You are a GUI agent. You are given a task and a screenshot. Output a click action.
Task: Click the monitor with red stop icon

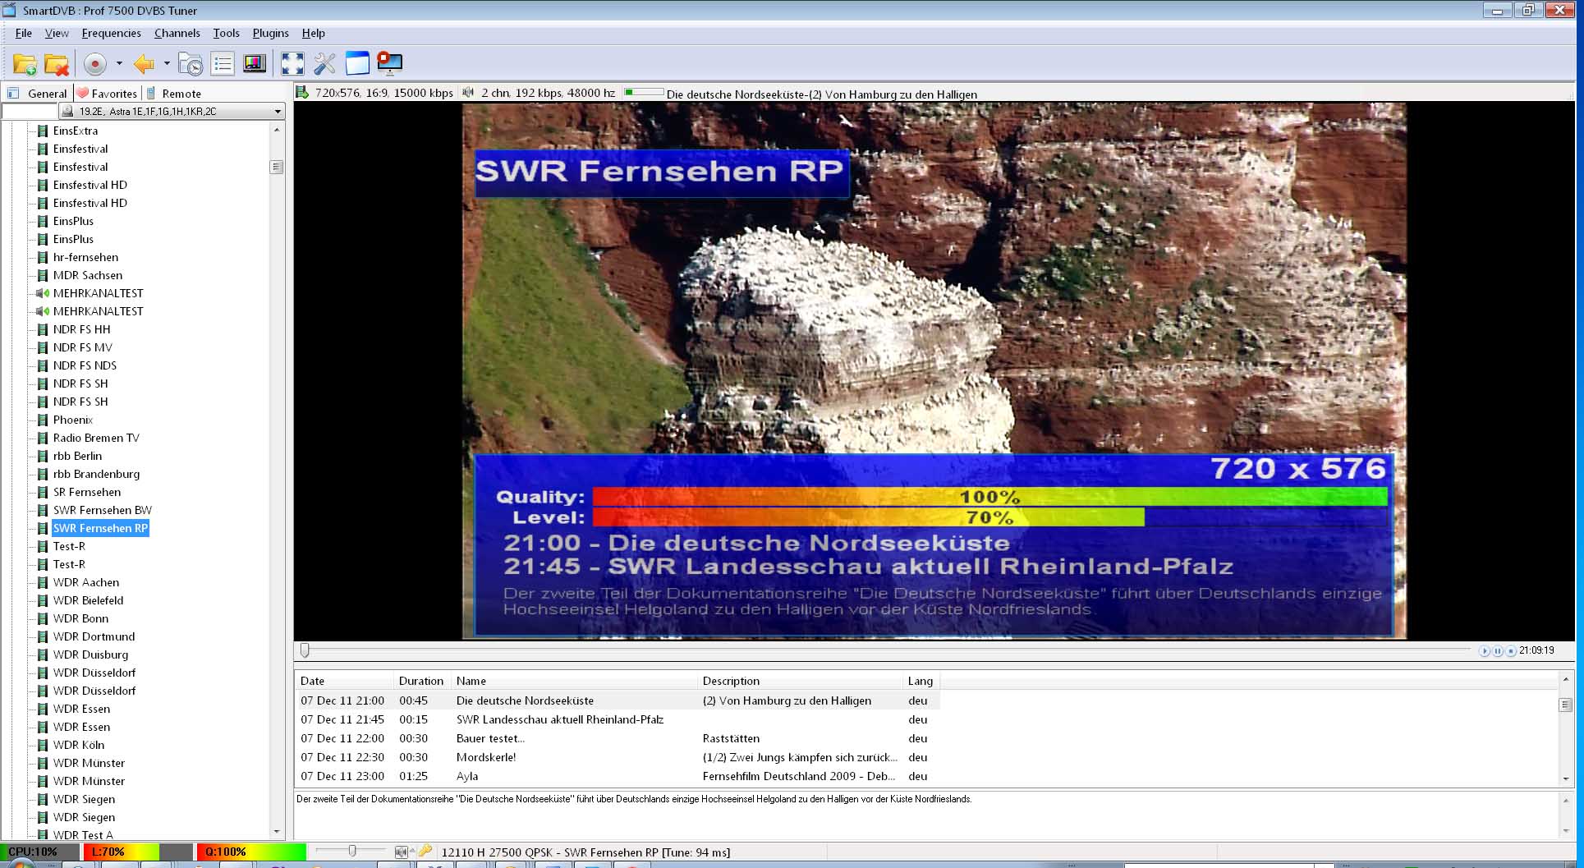pyautogui.click(x=389, y=64)
